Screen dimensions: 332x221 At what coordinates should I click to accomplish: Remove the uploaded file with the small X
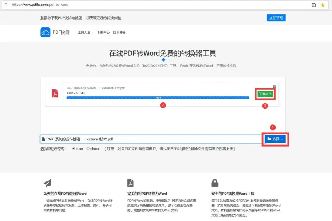[274, 87]
